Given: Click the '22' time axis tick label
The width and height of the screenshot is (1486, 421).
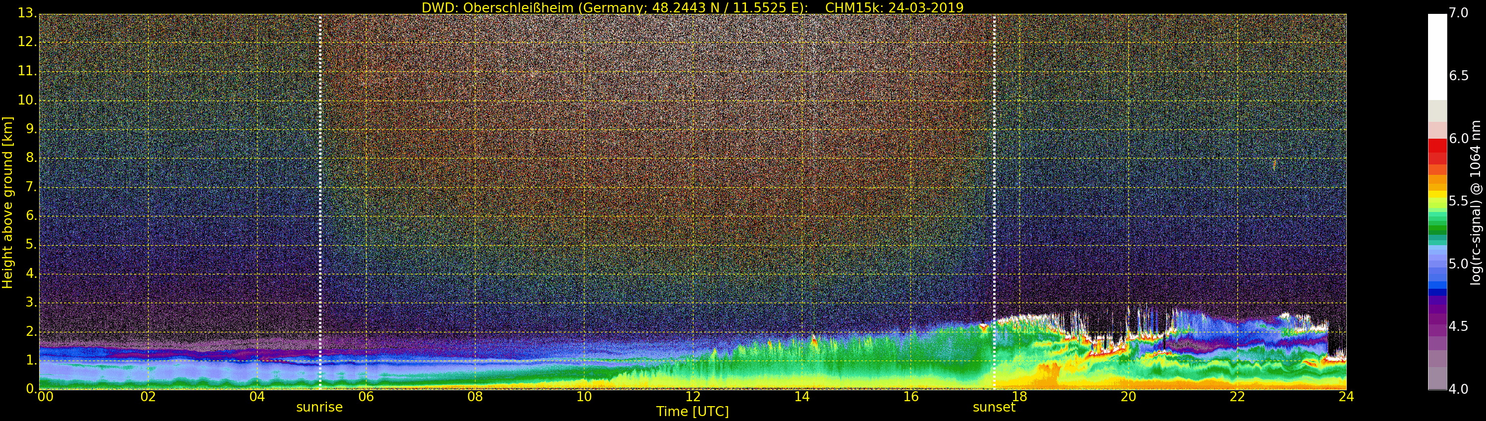Looking at the screenshot, I should [1237, 397].
